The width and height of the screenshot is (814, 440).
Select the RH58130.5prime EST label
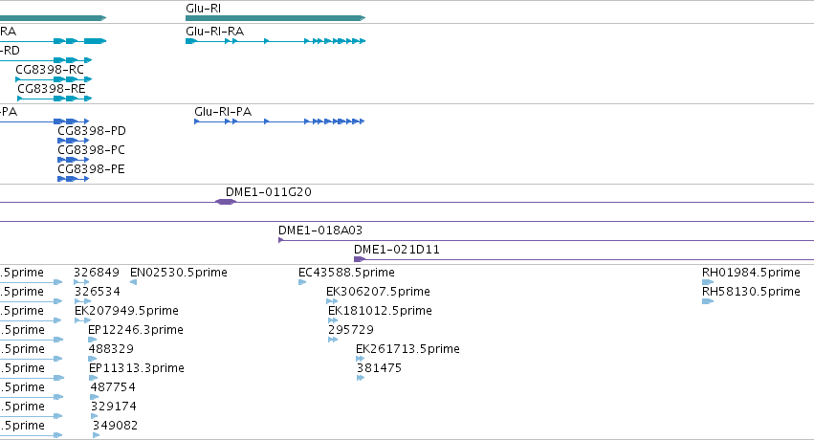[x=751, y=292]
